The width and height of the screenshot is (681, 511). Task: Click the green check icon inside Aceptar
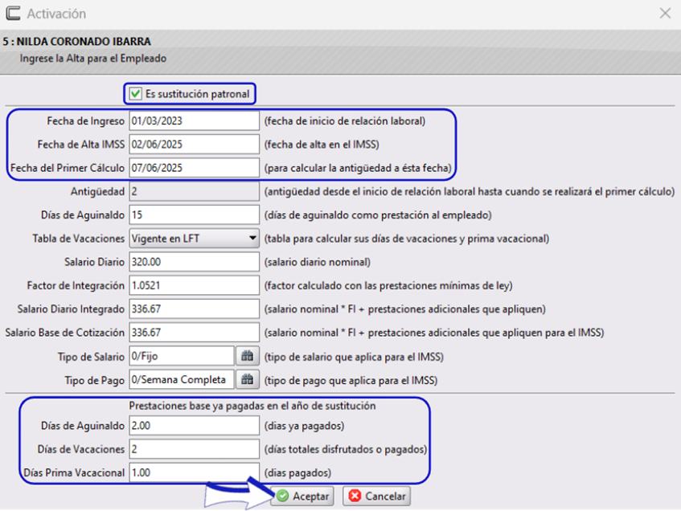pos(282,496)
